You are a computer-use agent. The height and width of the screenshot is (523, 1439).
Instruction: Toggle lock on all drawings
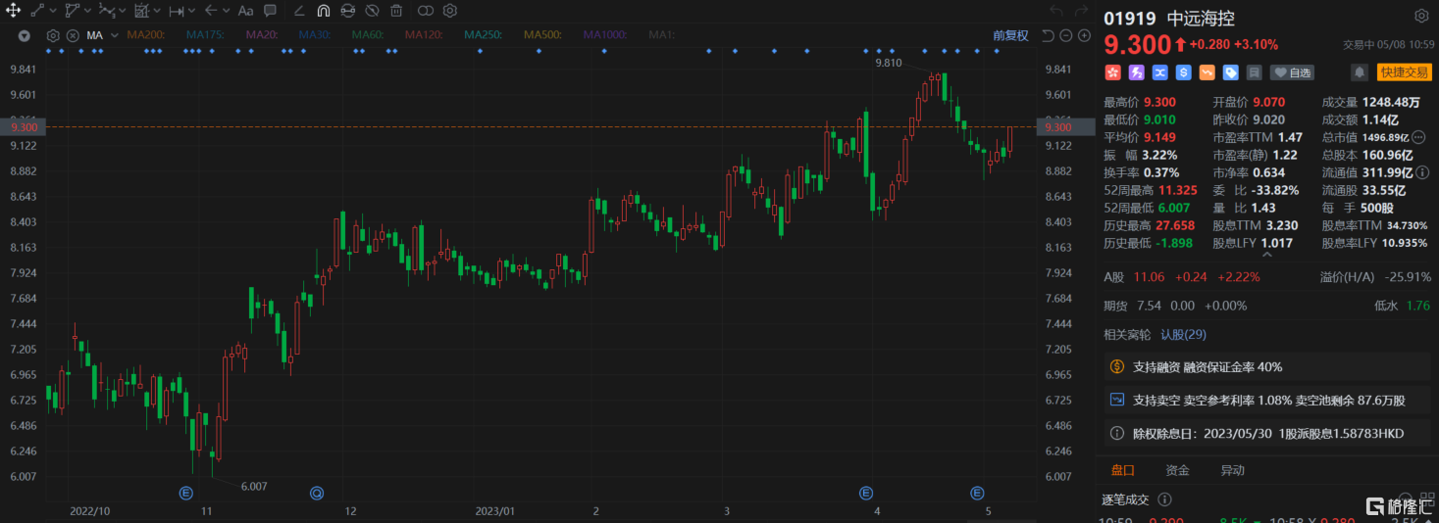pyautogui.click(x=347, y=11)
